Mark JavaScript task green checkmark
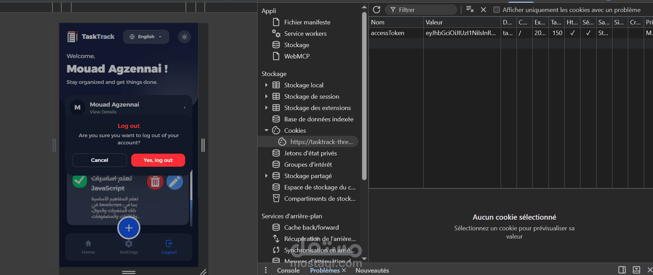The height and width of the screenshot is (275, 653). (x=80, y=180)
